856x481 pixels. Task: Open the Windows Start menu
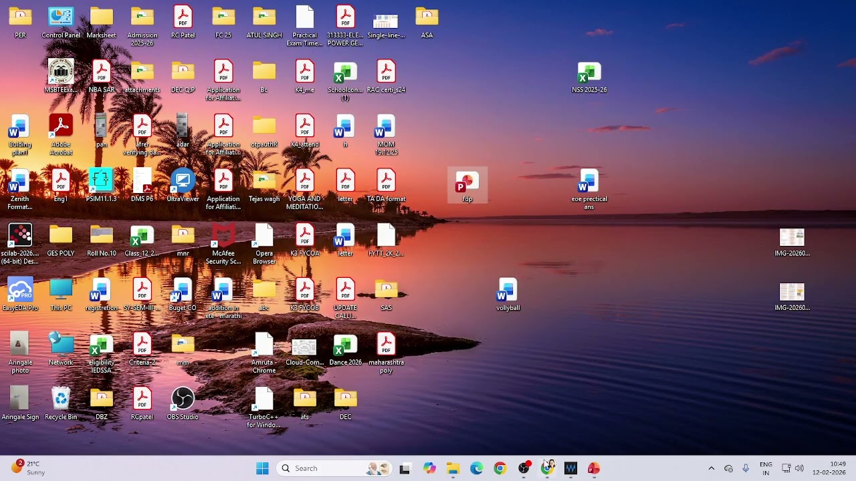coord(262,468)
